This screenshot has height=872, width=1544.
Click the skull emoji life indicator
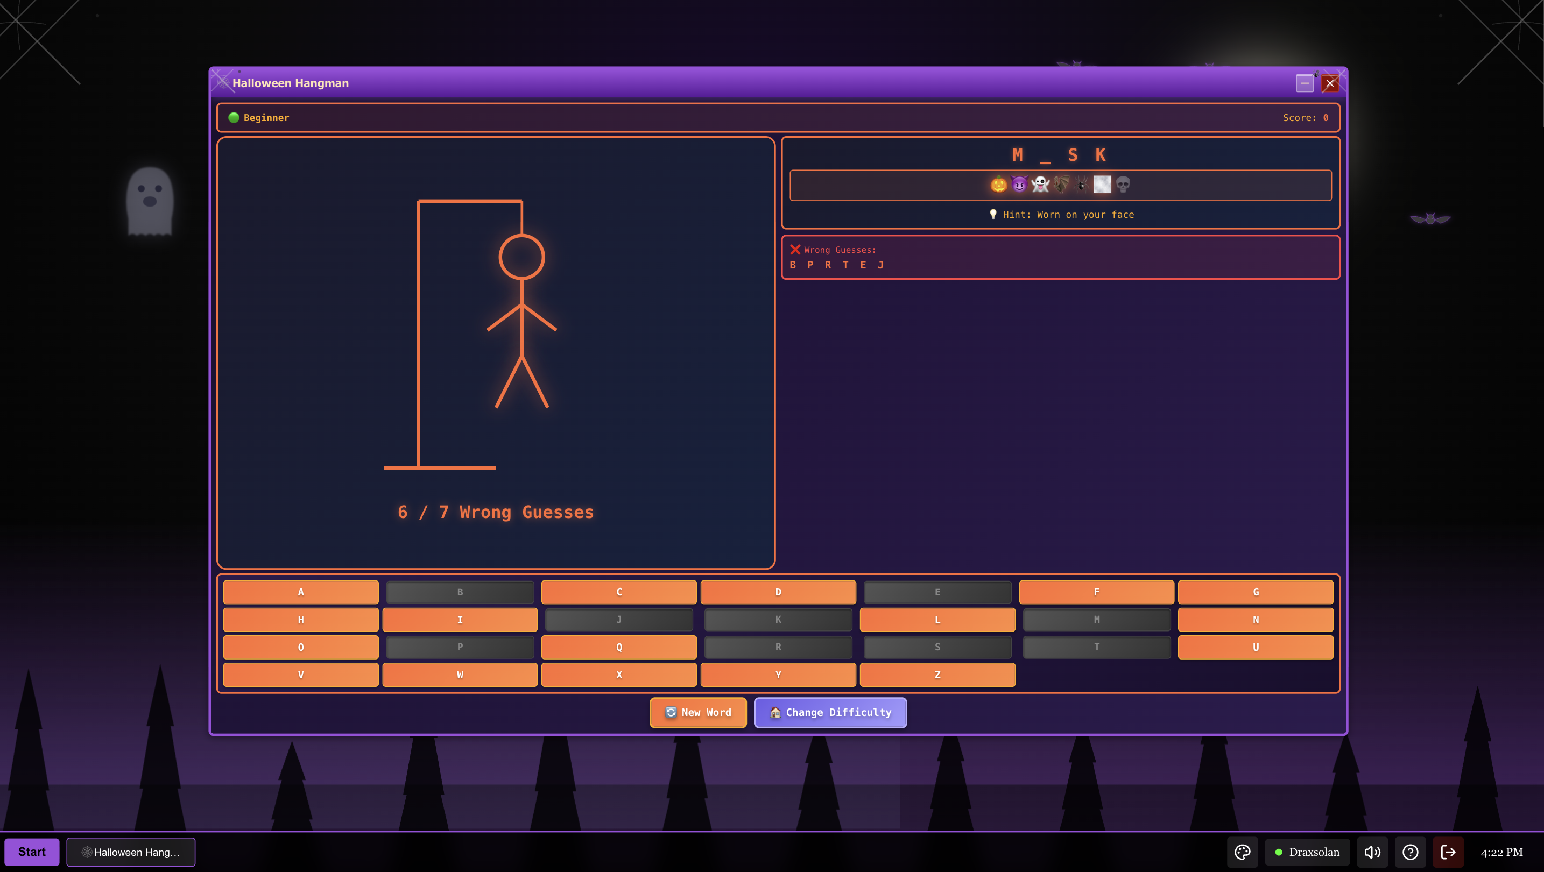pyautogui.click(x=1123, y=184)
